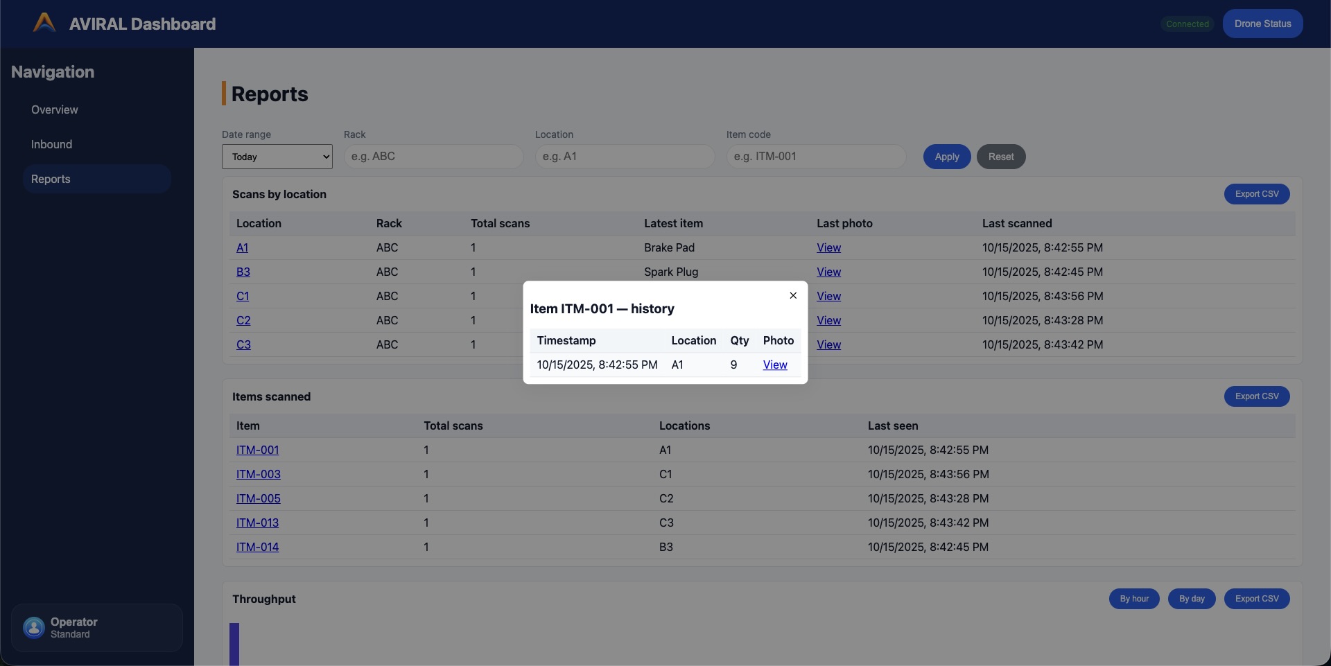Open View photo link for location A1
The width and height of the screenshot is (1331, 666).
click(828, 248)
